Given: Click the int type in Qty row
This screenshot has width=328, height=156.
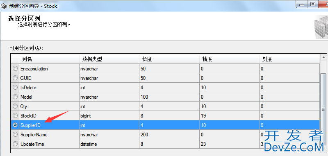Looking at the screenshot, I should (109, 106).
